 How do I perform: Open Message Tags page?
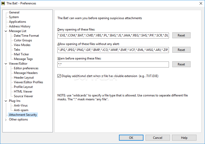[x=23, y=59]
